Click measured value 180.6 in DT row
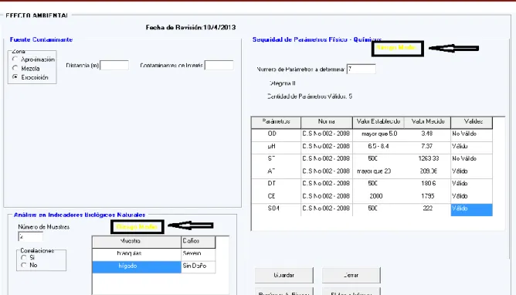This screenshot has width=516, height=295. 428,184
